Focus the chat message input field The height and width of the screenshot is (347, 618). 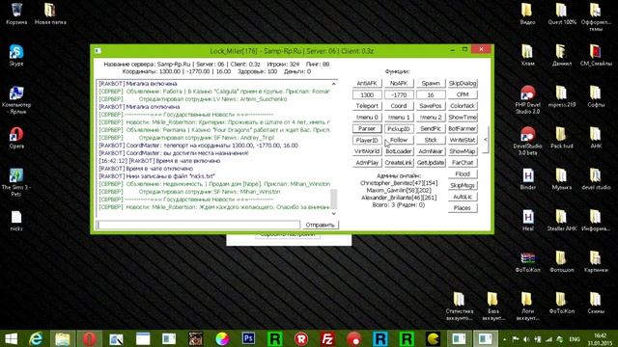(x=198, y=225)
